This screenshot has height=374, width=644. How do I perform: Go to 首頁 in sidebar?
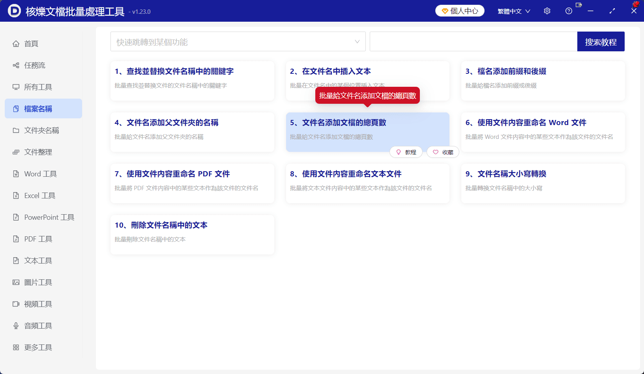coord(43,44)
